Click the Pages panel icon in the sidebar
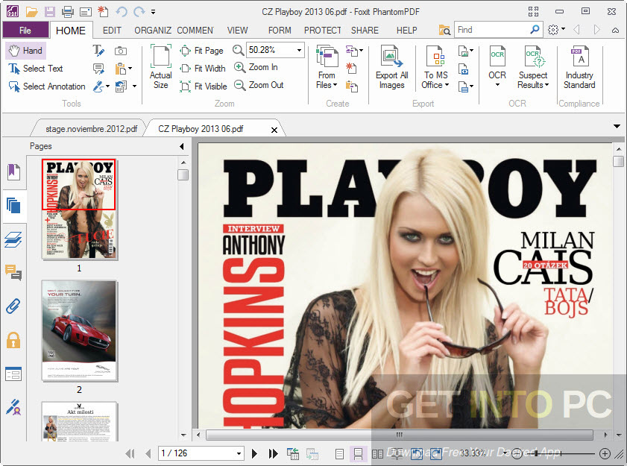Screen dimensions: 627x466 point(13,206)
